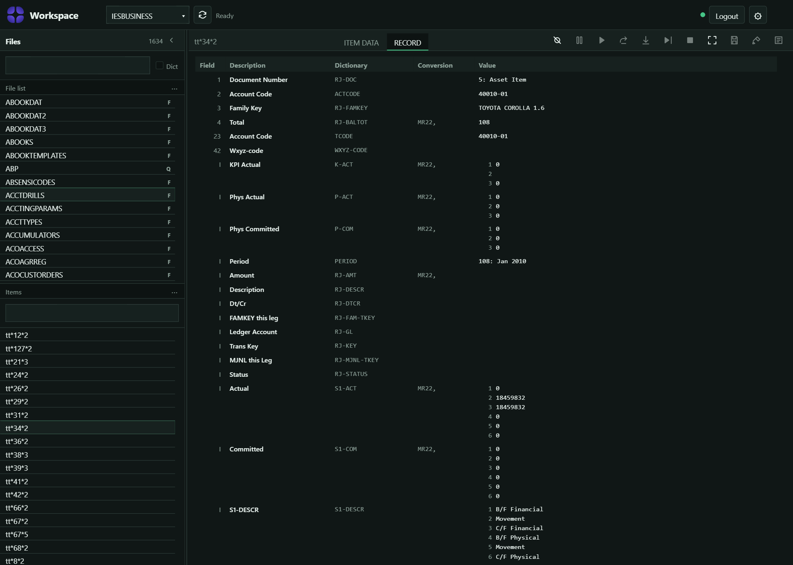
Task: Open the ACOCUSTORDERS file
Action: click(88, 275)
